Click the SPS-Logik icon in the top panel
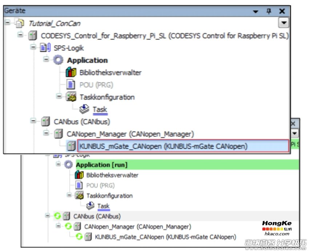The width and height of the screenshot is (309, 252). pos(45,48)
